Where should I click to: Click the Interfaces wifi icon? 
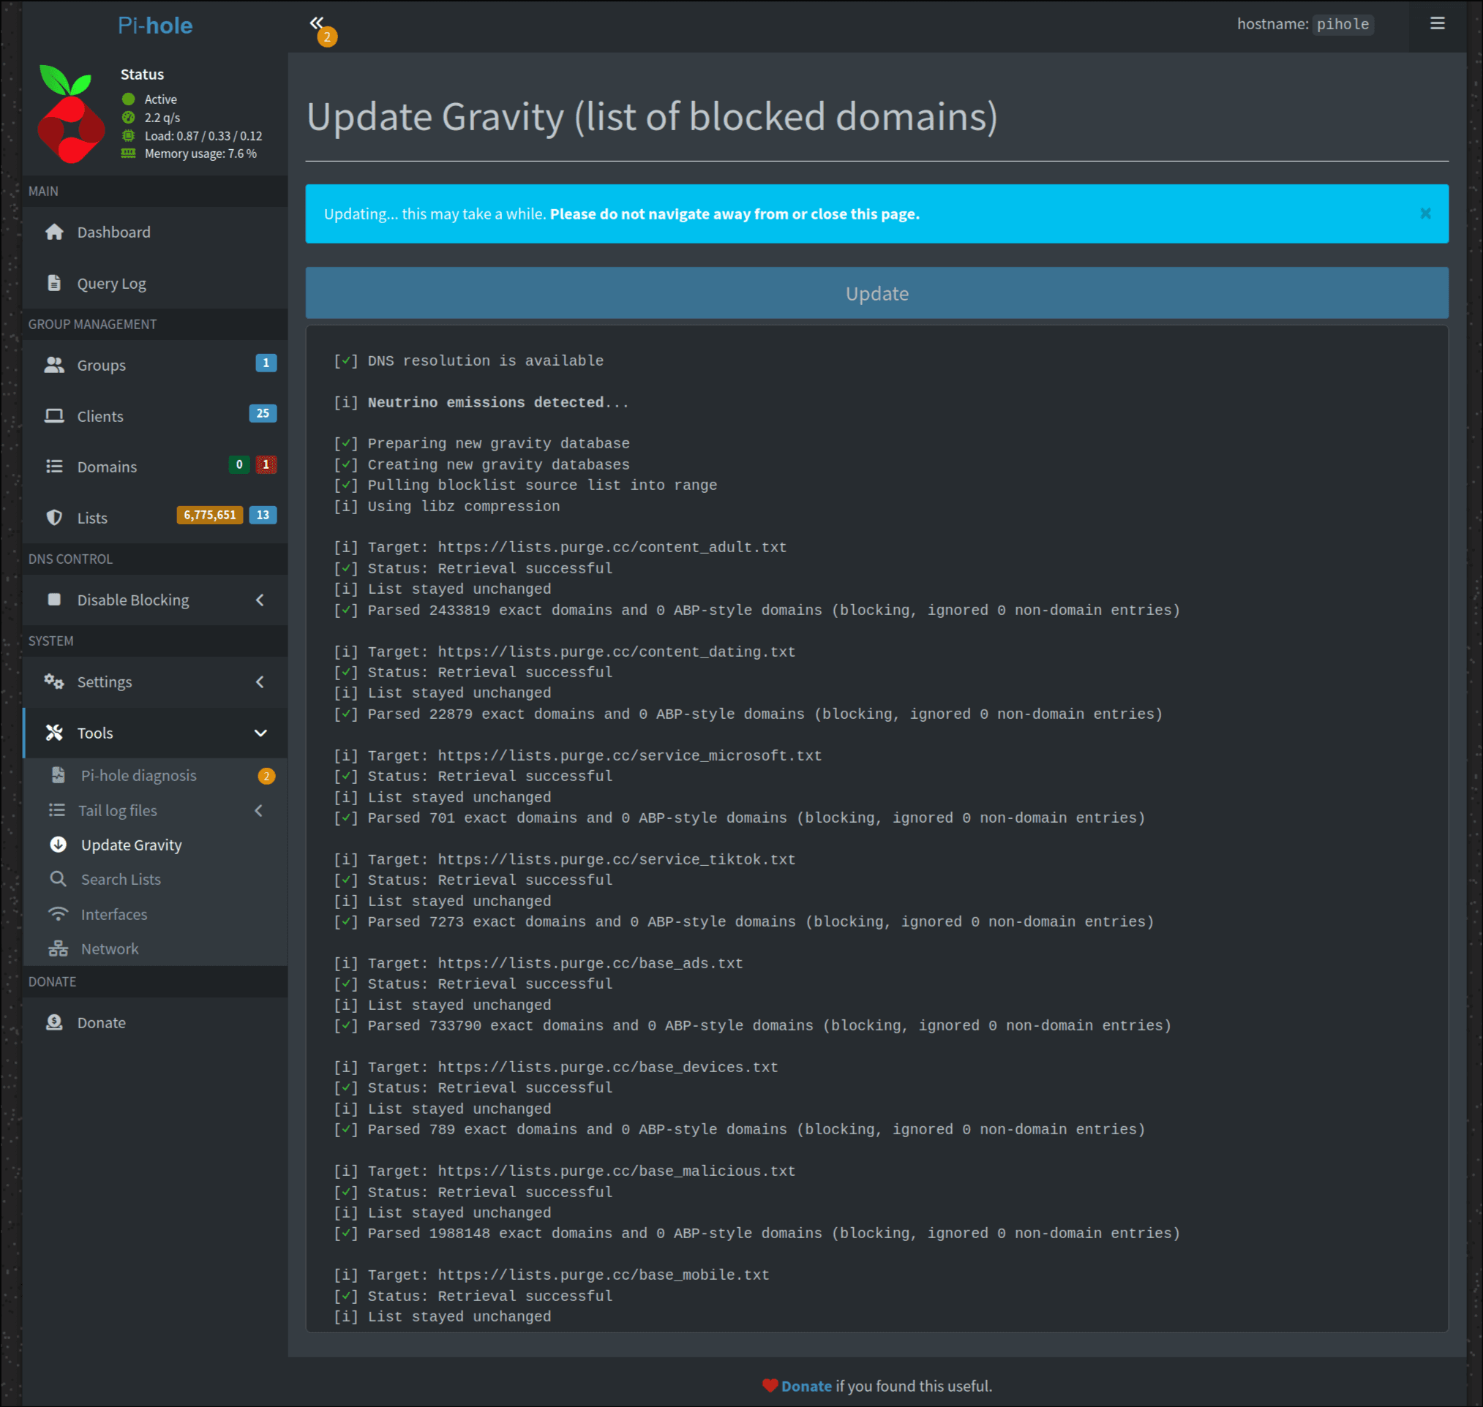(x=58, y=914)
